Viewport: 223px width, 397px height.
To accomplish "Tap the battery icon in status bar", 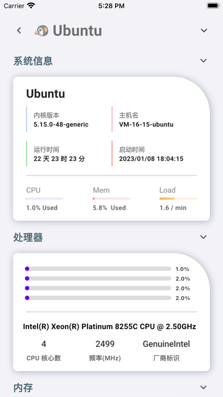I will pos(213,6).
